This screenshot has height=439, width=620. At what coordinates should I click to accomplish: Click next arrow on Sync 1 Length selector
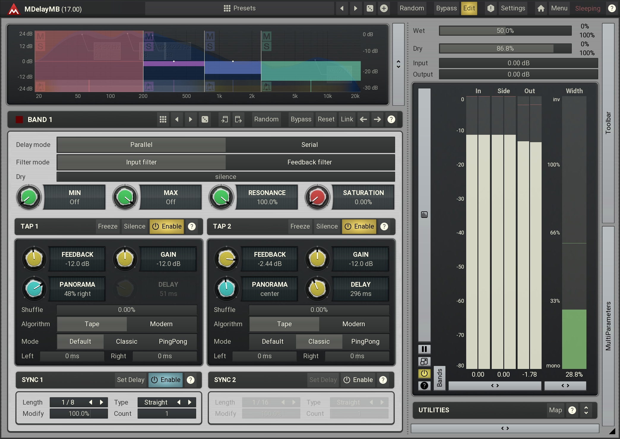[102, 402]
